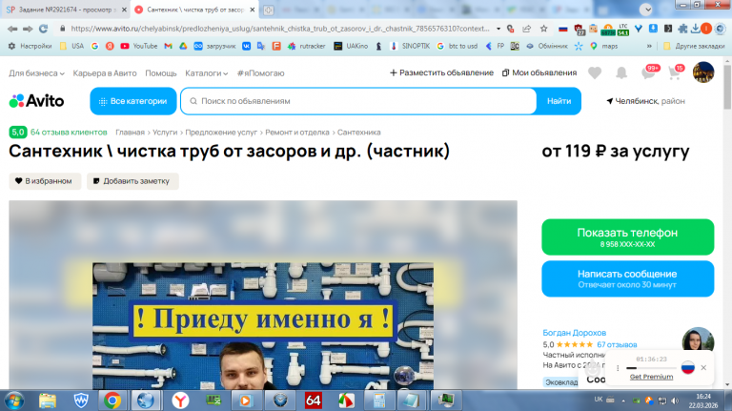Select the Сантехник чистка труб tab
The height and width of the screenshot is (411, 732).
click(195, 10)
